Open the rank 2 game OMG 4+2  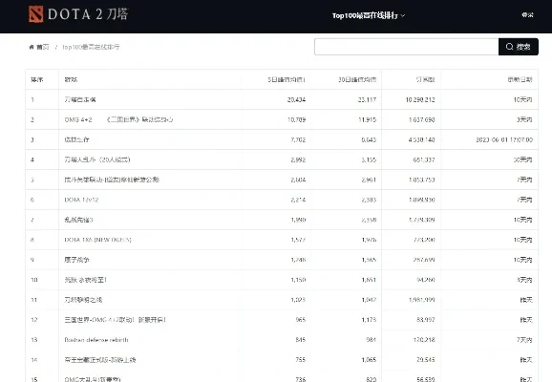[118, 119]
